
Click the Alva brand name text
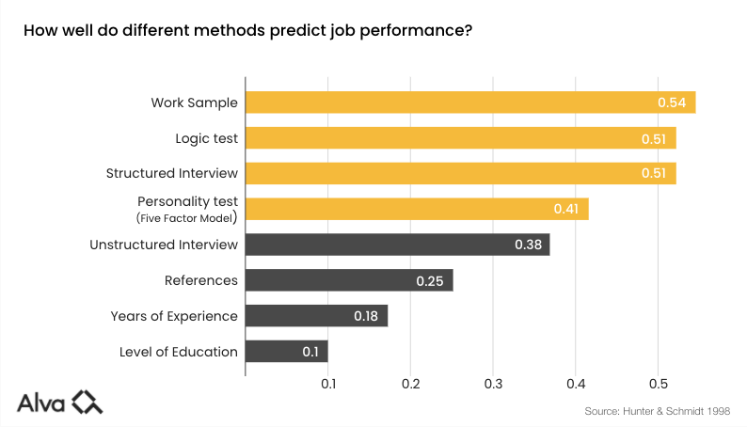click(x=42, y=403)
